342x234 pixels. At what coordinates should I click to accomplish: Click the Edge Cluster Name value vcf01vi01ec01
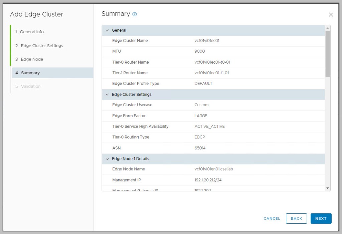pyautogui.click(x=207, y=41)
